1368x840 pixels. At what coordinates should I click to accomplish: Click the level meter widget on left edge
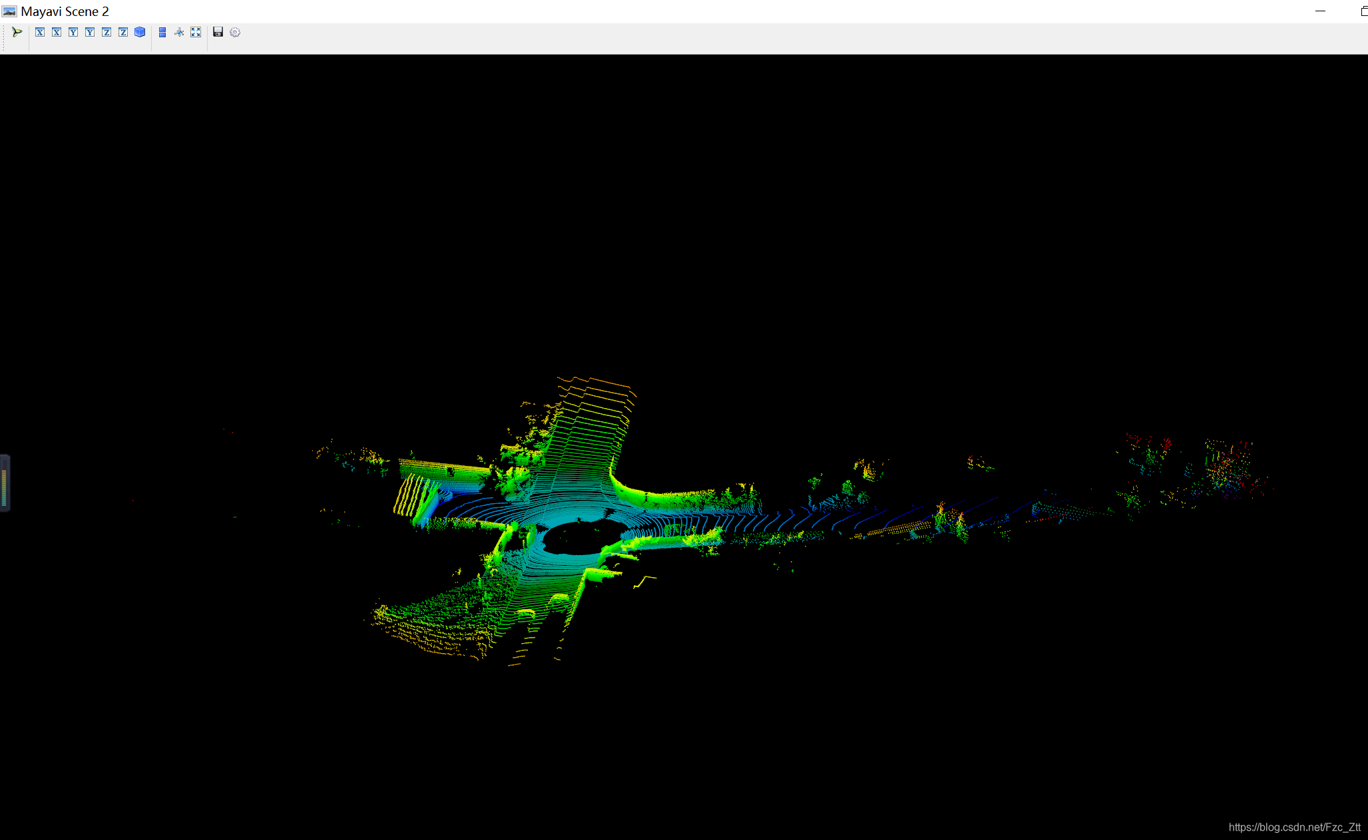pos(5,483)
